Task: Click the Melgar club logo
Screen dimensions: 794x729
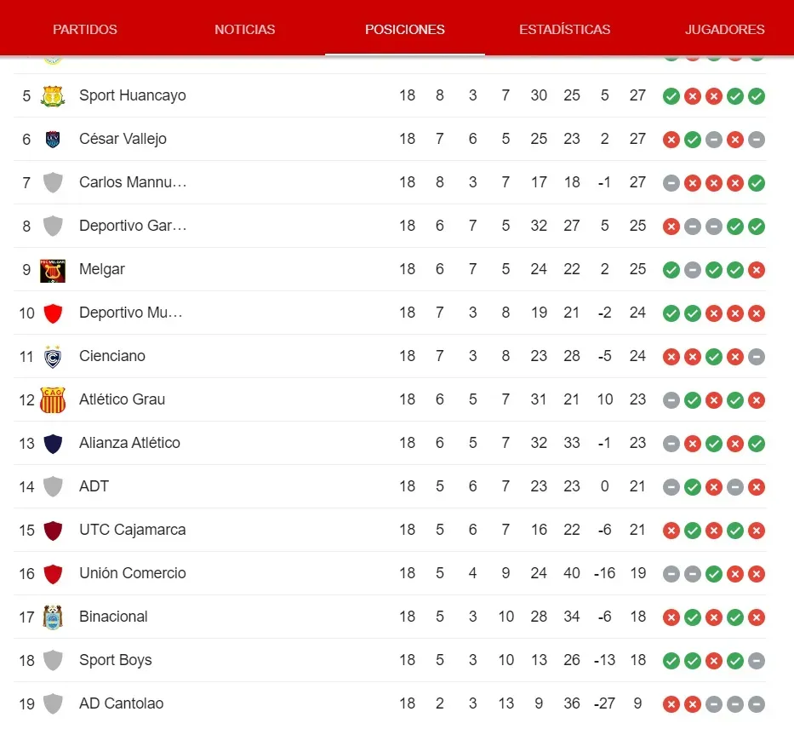Action: pos(53,269)
